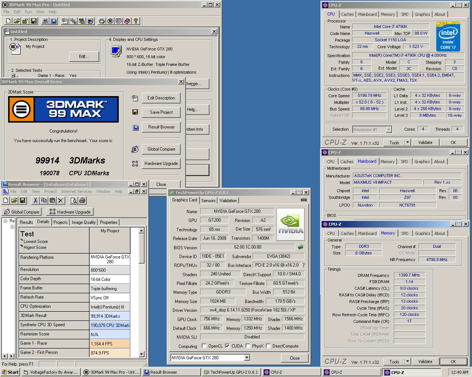Switch to Caches tab in top CPU-Z window
This screenshot has height=377, width=472.
(347, 14)
